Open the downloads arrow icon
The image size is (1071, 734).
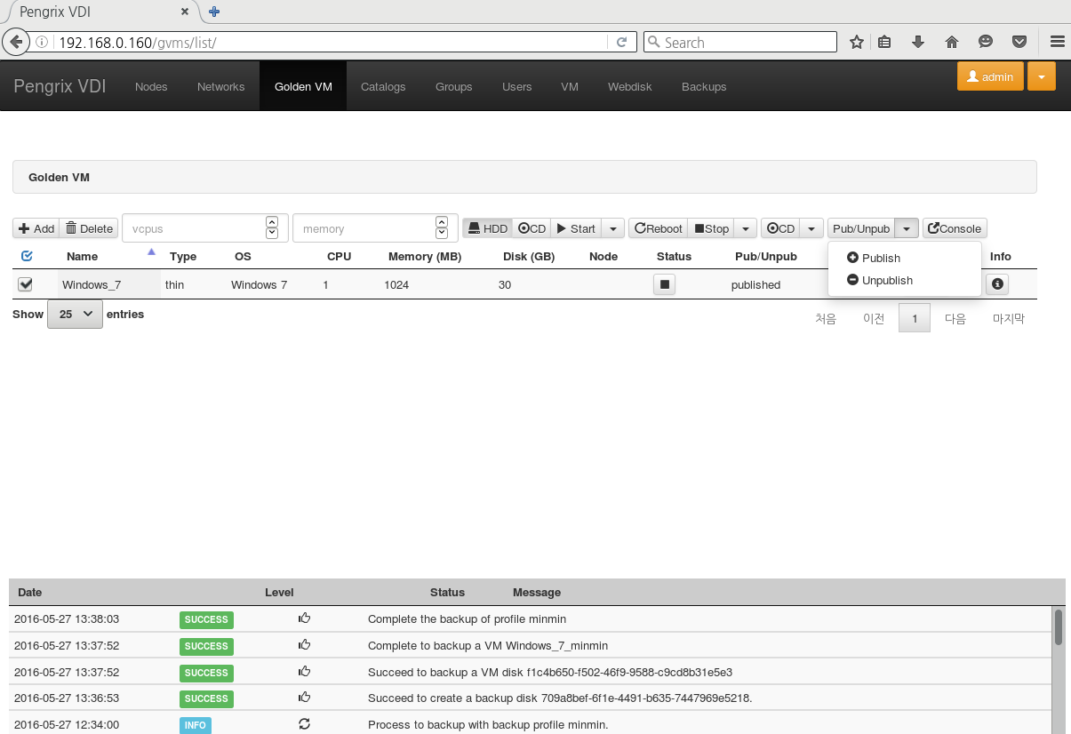pyautogui.click(x=918, y=42)
